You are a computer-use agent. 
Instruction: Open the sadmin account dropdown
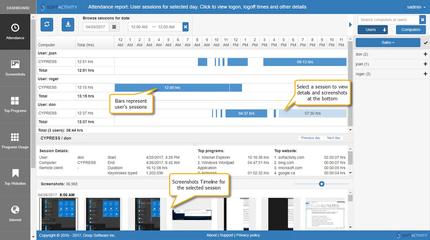coord(416,7)
